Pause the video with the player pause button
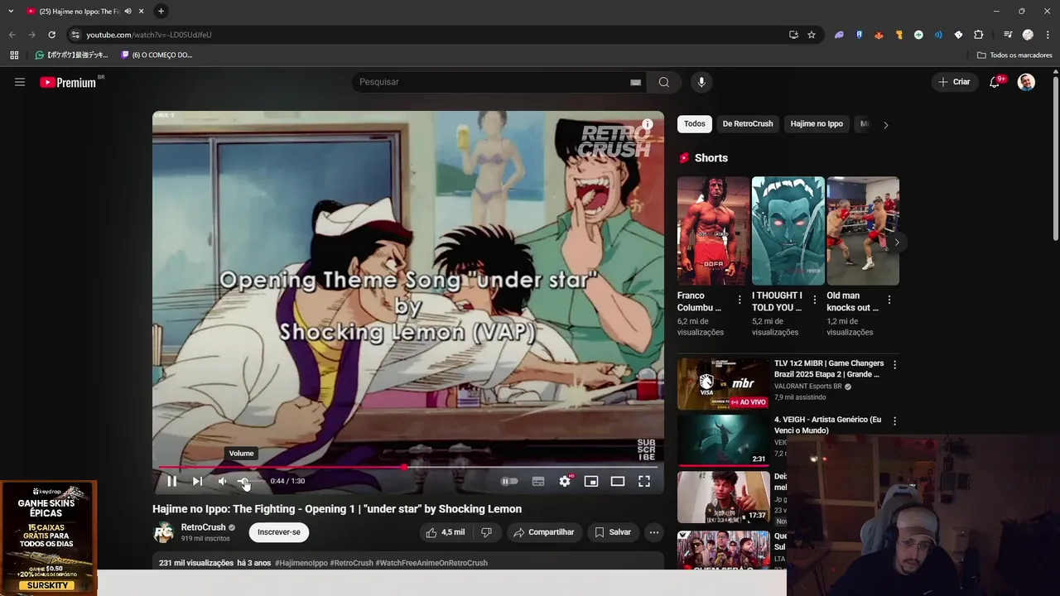The width and height of the screenshot is (1060, 596). pos(171,481)
